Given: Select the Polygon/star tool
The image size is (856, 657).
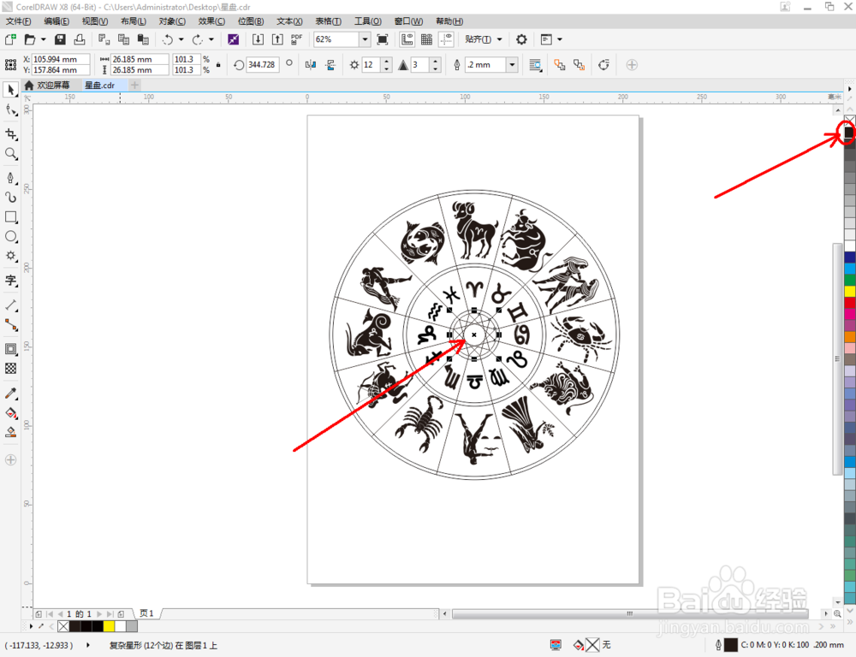Looking at the screenshot, I should coord(10,256).
